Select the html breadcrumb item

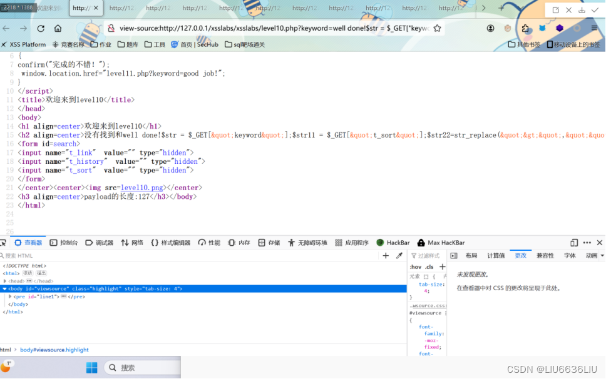click(x=6, y=350)
